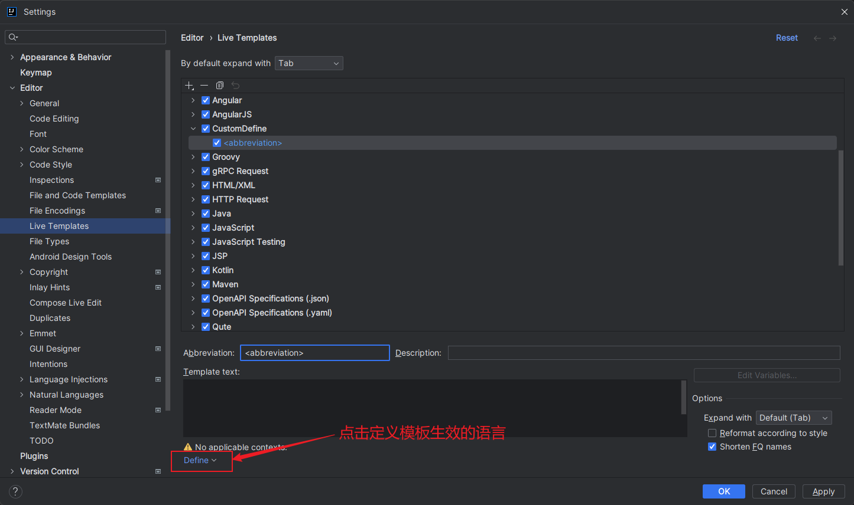The width and height of the screenshot is (854, 505).
Task: Click the project-level icon beside Language Injections
Action: coord(158,379)
